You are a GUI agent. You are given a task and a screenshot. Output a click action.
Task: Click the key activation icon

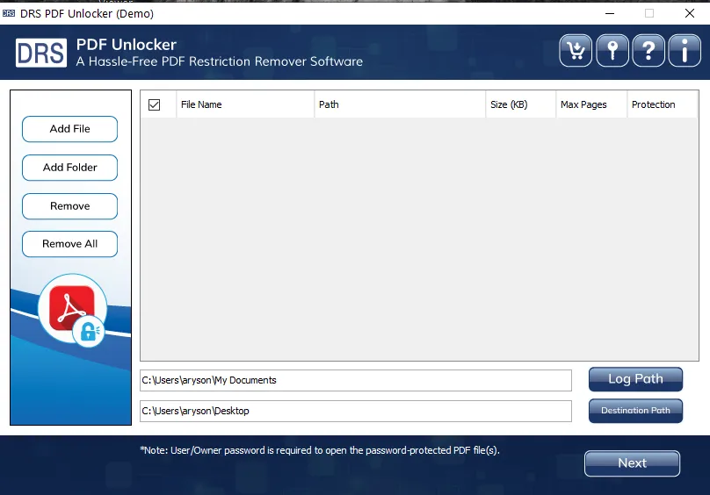coord(612,51)
